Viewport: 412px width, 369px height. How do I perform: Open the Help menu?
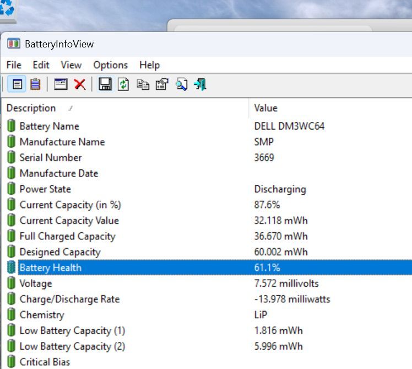[x=149, y=65]
